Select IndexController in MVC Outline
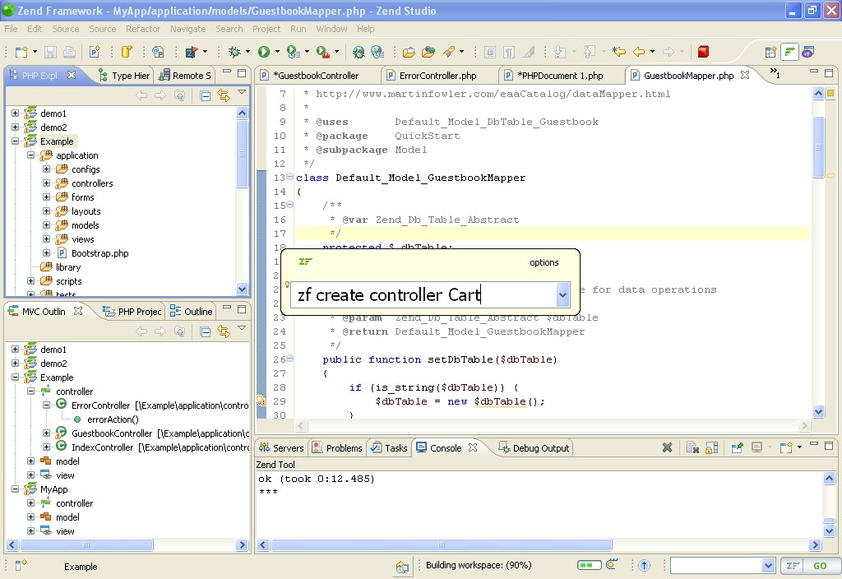This screenshot has width=842, height=579. pos(102,447)
